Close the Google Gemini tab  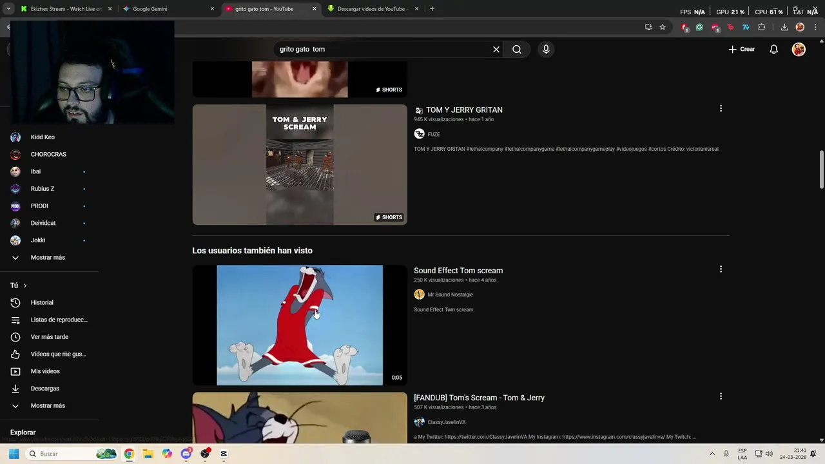tap(212, 9)
